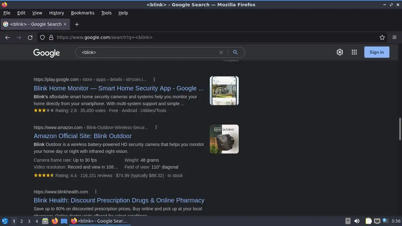402x226 pixels.
Task: Switch to workspace 2
Action: 21,221
